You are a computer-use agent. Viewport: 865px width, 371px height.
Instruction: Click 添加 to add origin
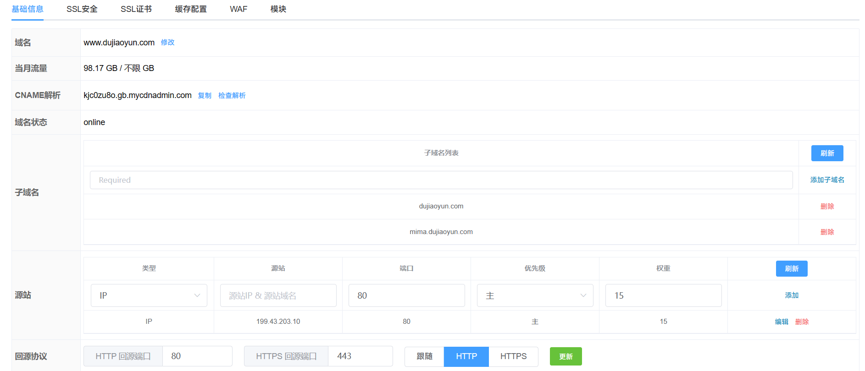[x=792, y=295]
